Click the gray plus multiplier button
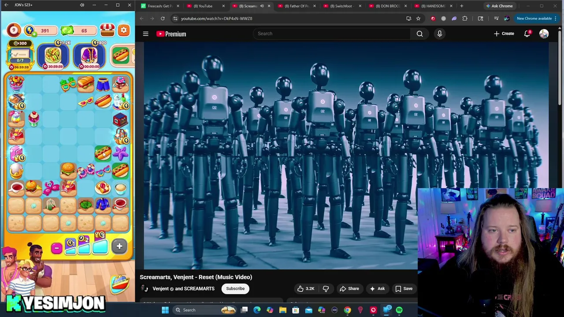564x317 pixels. point(119,246)
